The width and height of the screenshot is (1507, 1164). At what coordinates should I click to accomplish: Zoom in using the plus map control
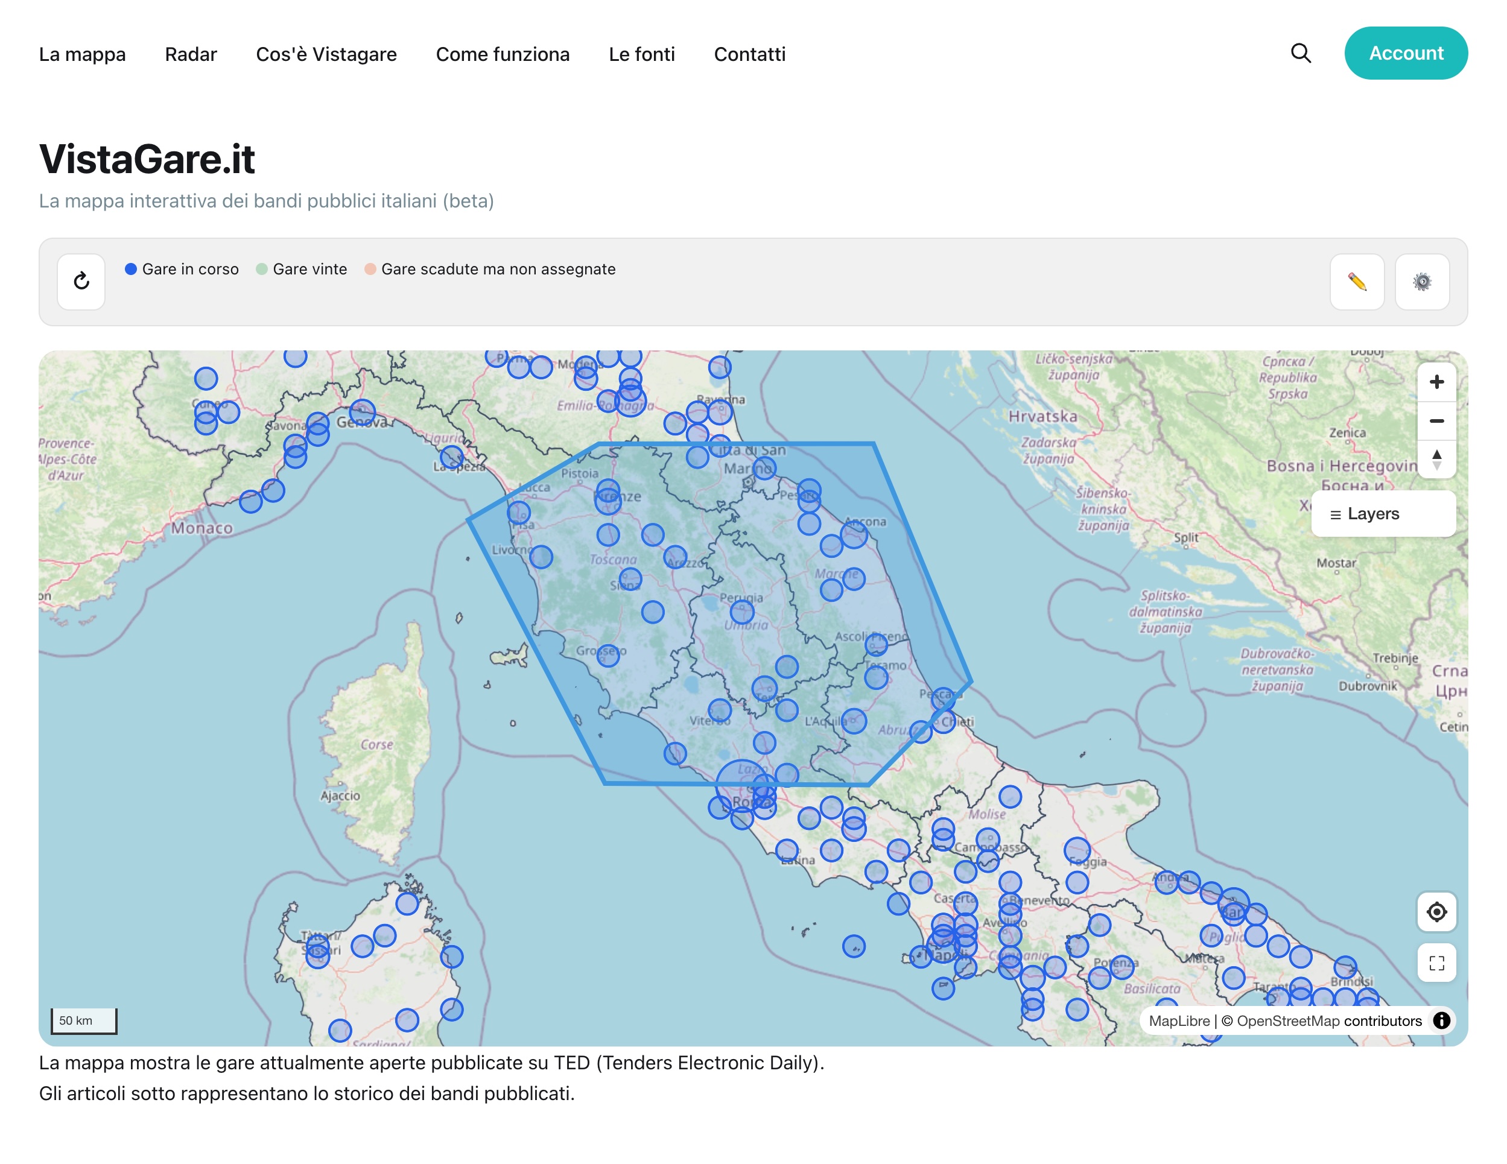pyautogui.click(x=1436, y=382)
